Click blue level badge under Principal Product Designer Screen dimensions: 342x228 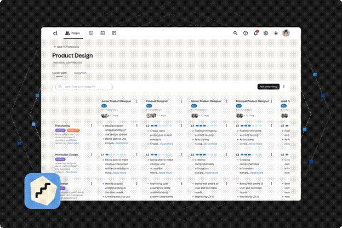pyautogui.click(x=239, y=106)
